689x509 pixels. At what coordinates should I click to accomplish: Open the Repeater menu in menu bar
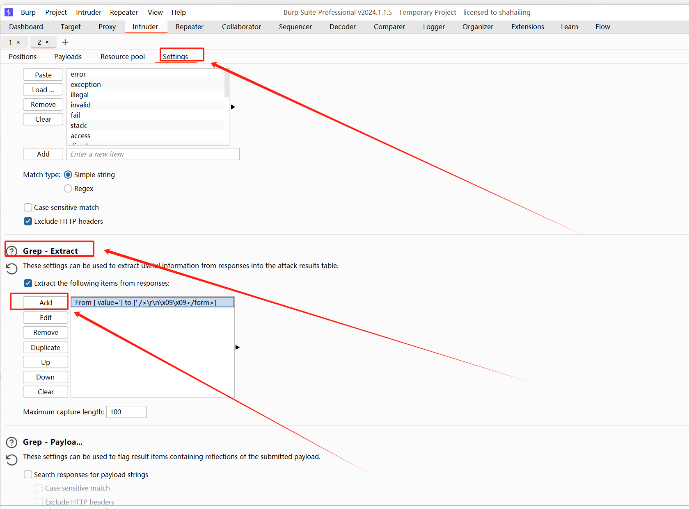124,12
